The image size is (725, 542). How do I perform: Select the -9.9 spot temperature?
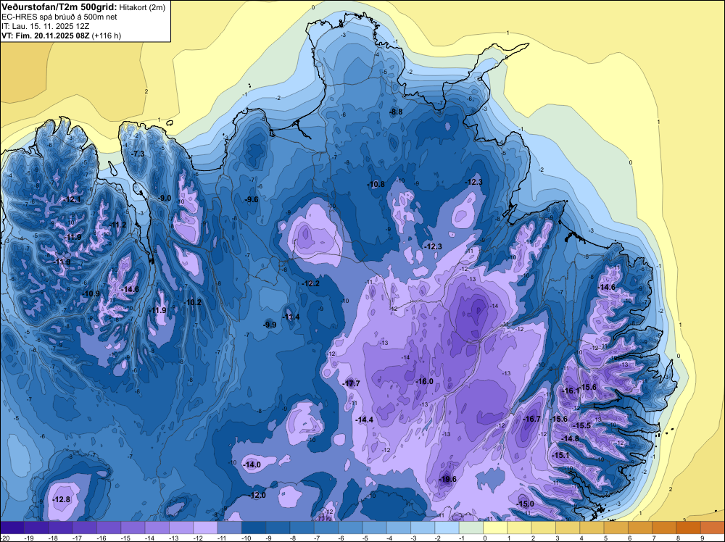pyautogui.click(x=270, y=325)
